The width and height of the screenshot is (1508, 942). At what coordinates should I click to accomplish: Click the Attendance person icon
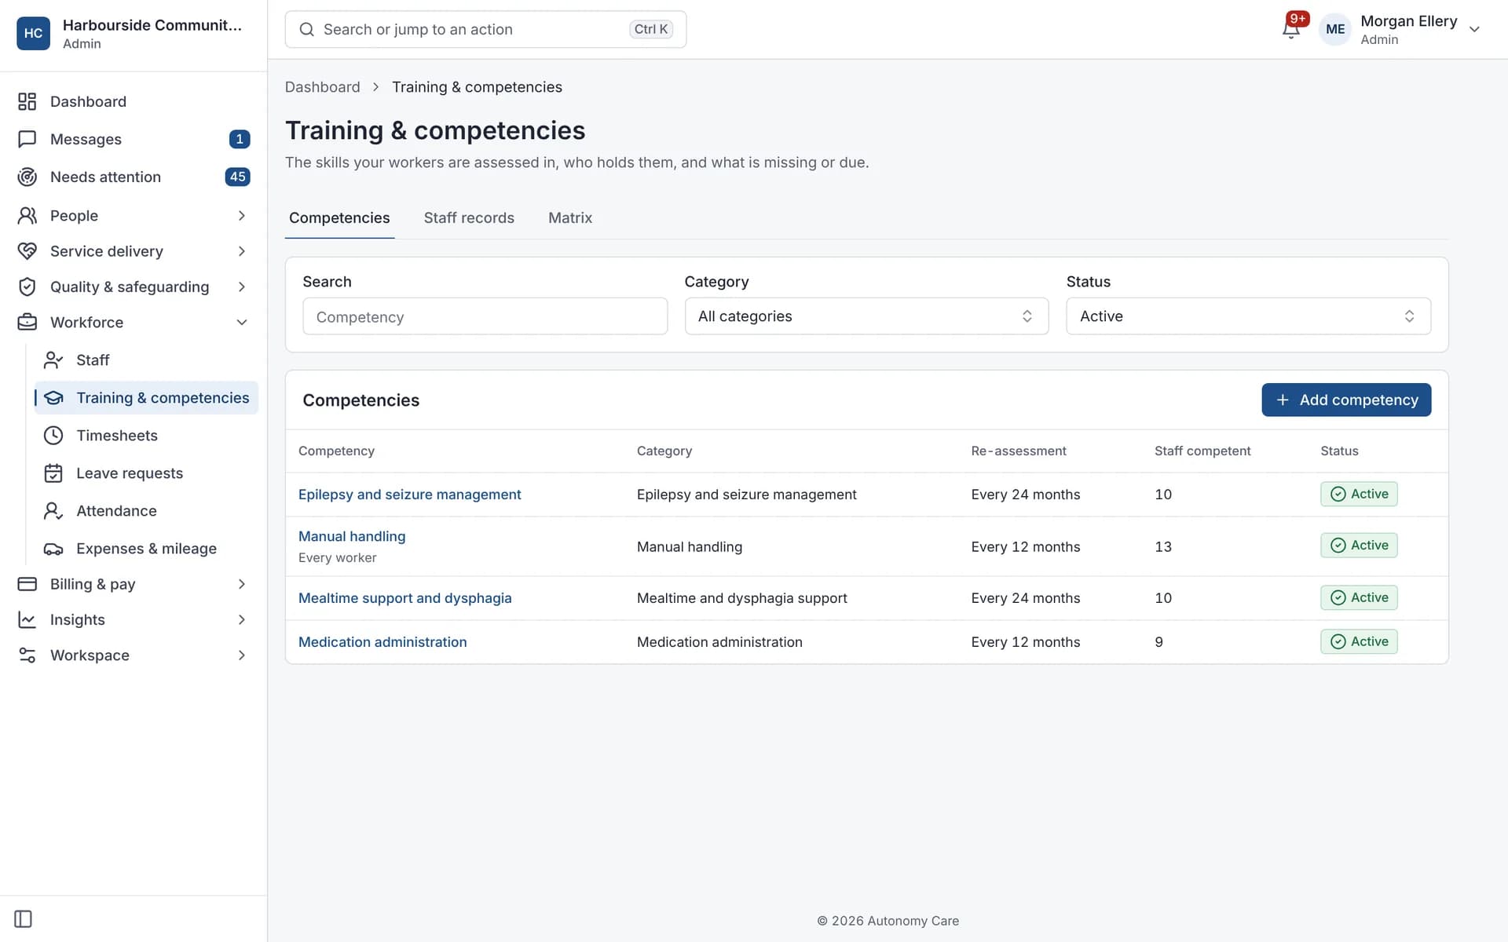[53, 510]
